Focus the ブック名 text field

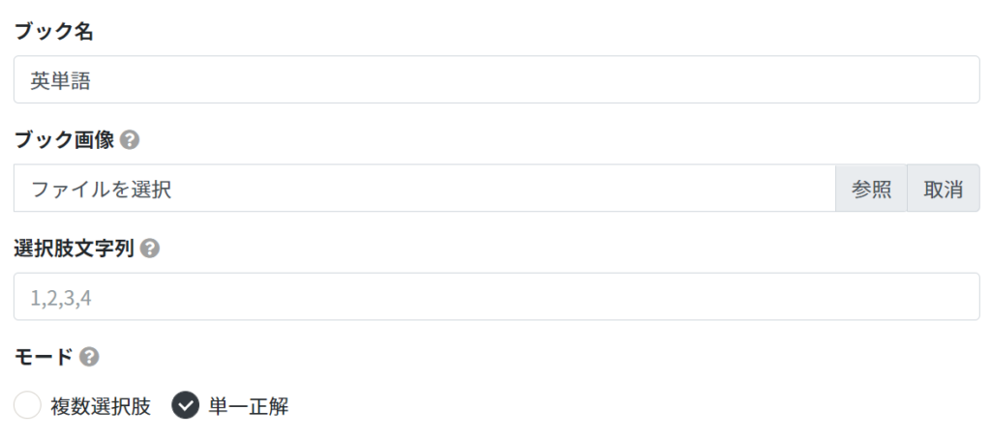click(x=496, y=79)
